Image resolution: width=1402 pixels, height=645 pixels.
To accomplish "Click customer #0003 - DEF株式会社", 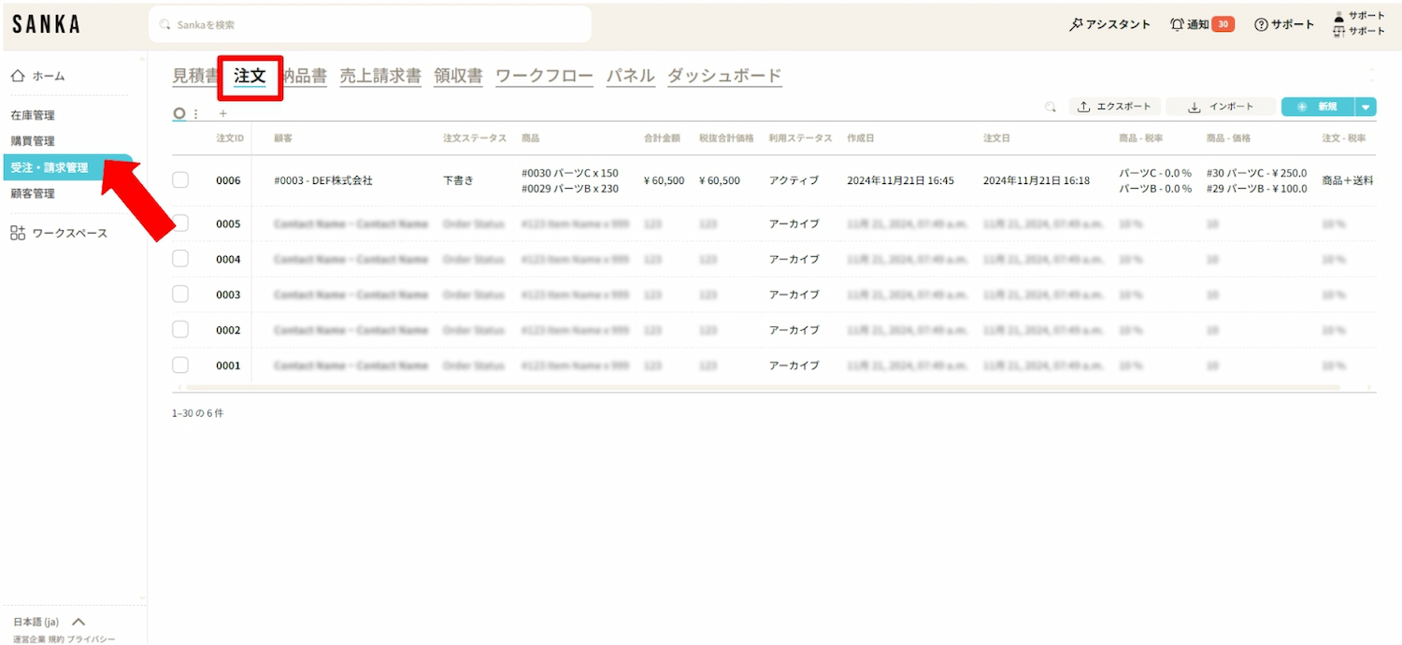I will pyautogui.click(x=323, y=180).
